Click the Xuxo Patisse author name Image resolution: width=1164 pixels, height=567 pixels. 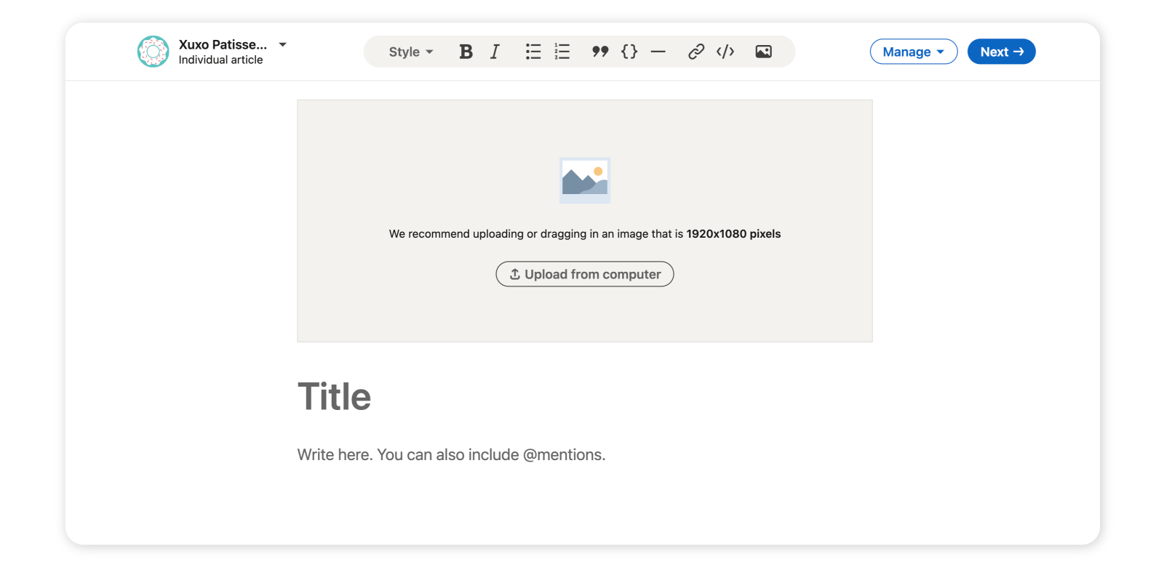223,44
